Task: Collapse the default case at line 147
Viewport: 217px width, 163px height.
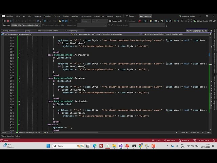Action: (x=19, y=125)
